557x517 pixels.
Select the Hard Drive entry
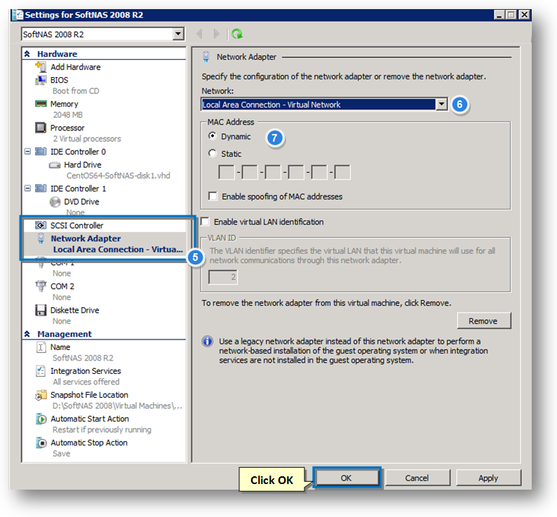tap(82, 165)
